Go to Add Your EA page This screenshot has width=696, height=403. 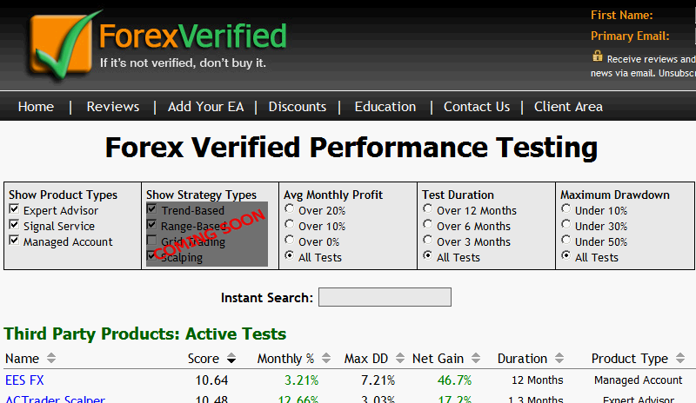click(x=205, y=107)
